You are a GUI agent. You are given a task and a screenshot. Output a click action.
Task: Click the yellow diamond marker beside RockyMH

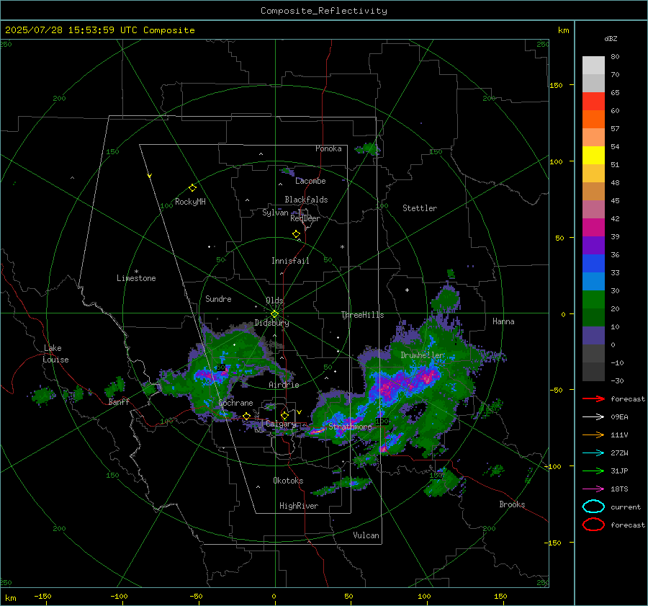[x=192, y=188]
